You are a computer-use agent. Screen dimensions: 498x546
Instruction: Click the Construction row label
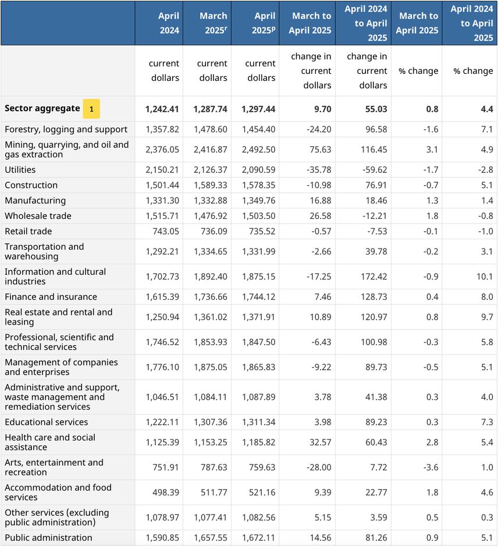tap(31, 185)
